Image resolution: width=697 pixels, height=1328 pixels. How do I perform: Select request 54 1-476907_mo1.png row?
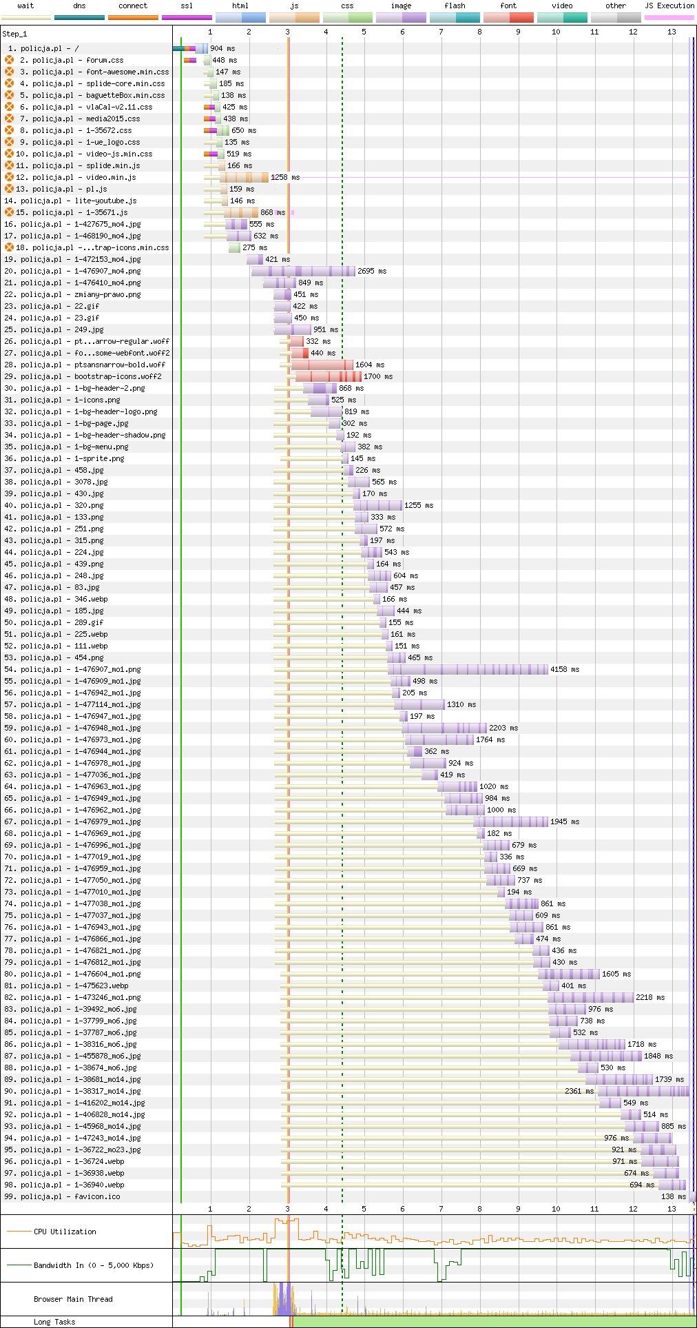point(348,669)
